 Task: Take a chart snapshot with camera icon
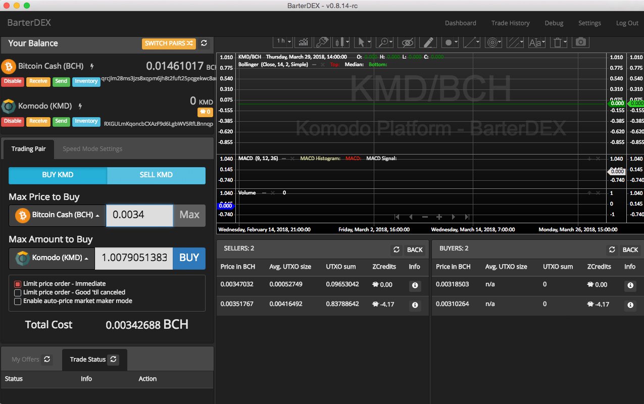pyautogui.click(x=581, y=42)
